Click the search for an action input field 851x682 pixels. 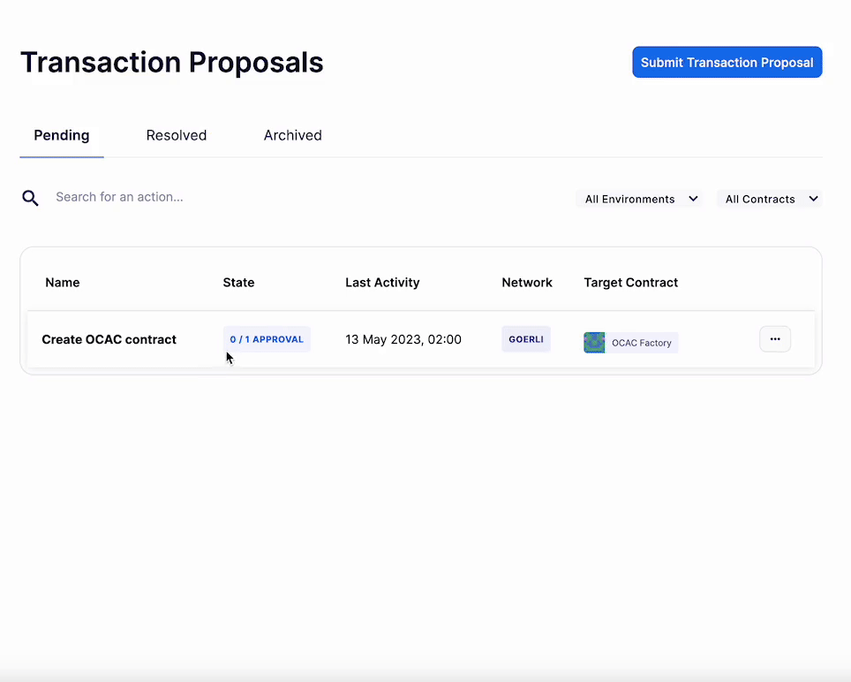119,197
